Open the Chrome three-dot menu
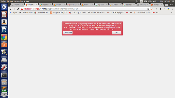175x98 pixels. click(x=173, y=9)
